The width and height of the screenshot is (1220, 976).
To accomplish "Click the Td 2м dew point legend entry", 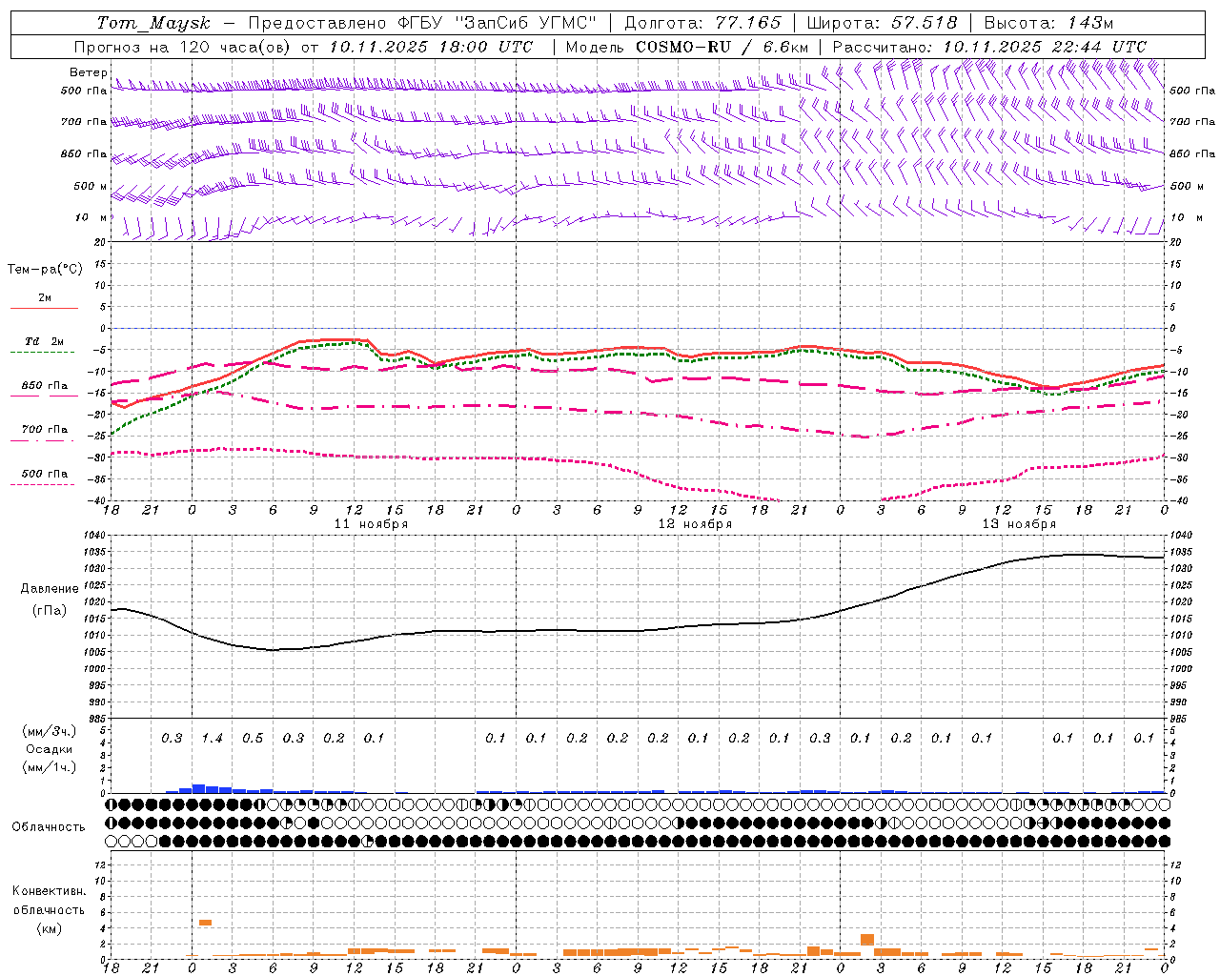I will [x=45, y=341].
